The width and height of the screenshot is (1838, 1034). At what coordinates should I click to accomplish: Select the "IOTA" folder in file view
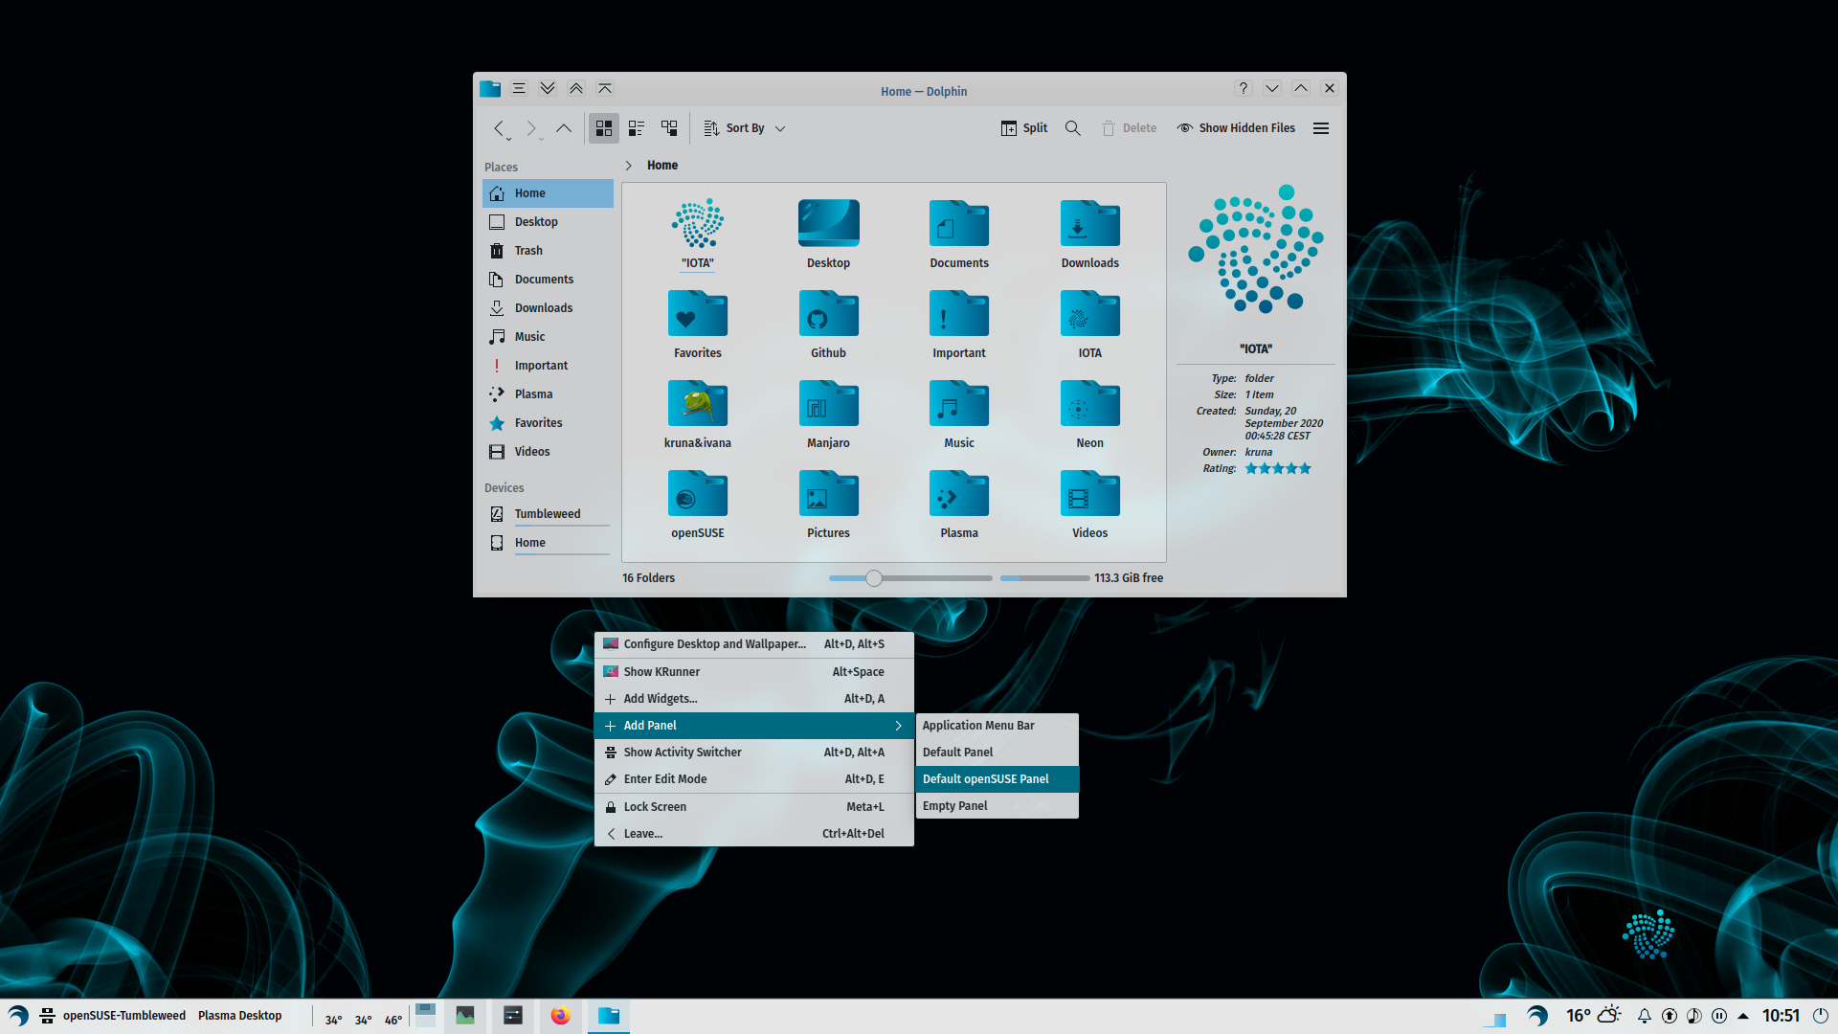698,234
